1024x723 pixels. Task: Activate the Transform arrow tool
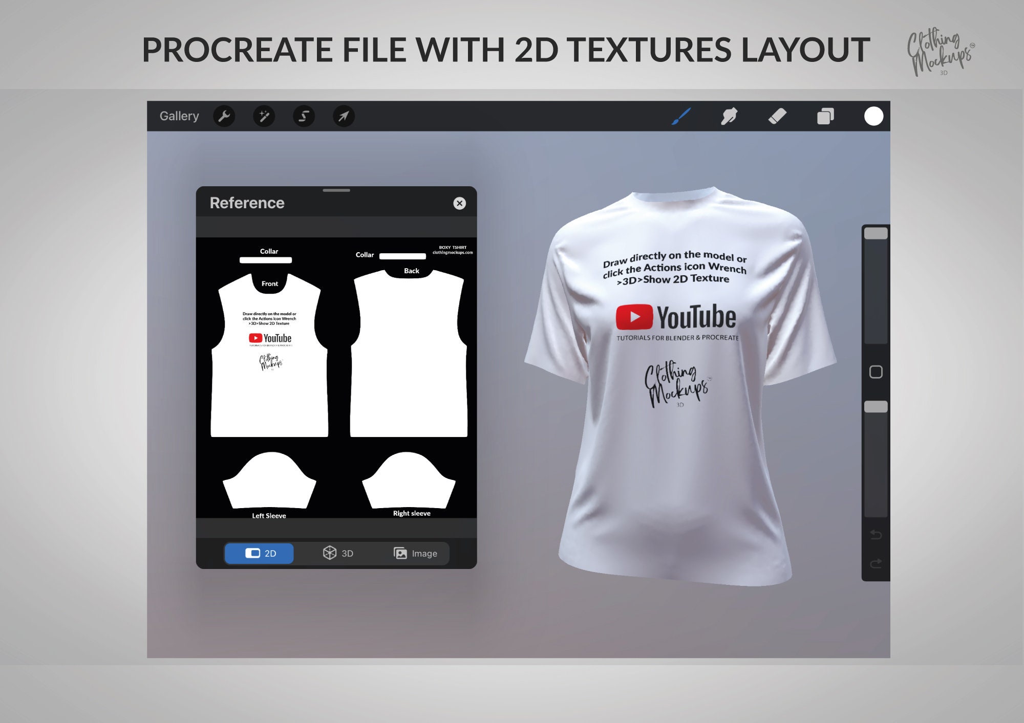(344, 116)
